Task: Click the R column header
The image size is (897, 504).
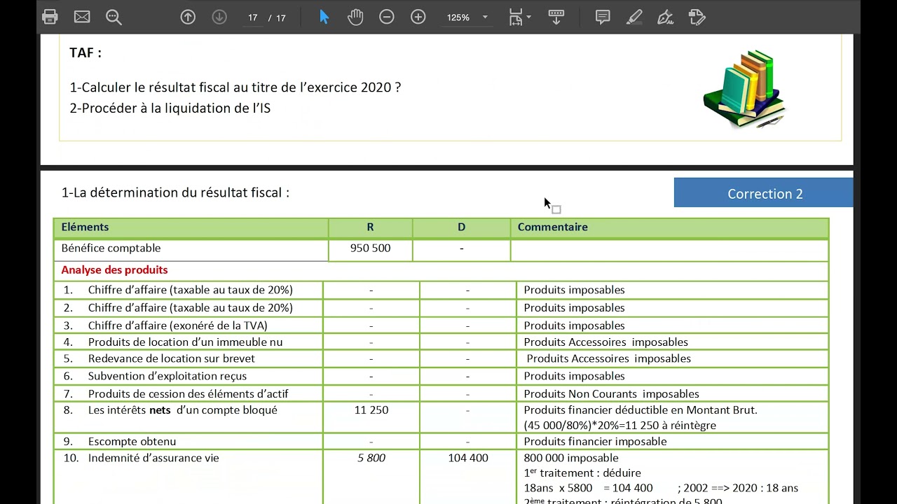Action: coord(370,227)
